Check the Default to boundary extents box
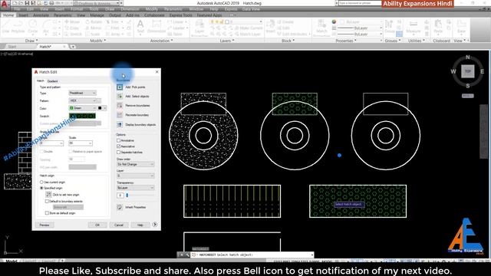491x276 pixels. tap(47, 201)
